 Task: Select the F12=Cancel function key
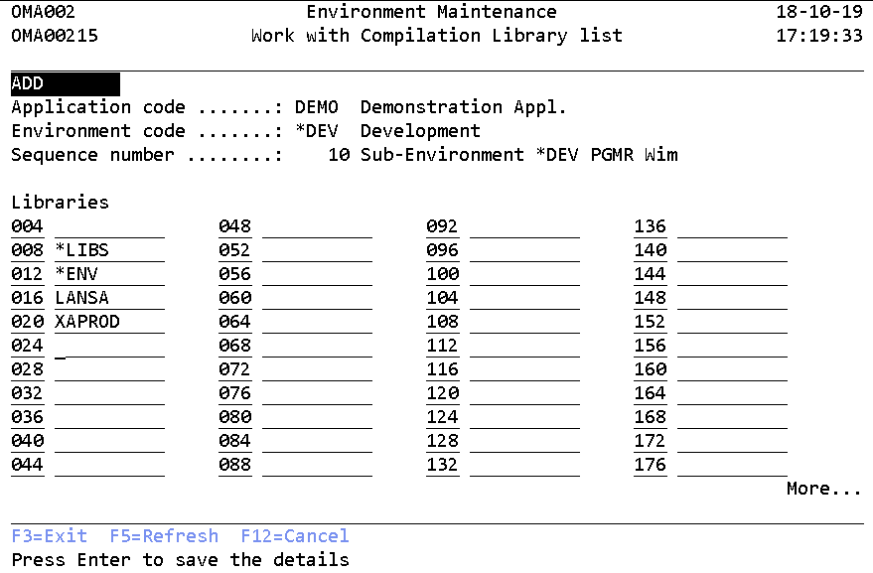295,536
